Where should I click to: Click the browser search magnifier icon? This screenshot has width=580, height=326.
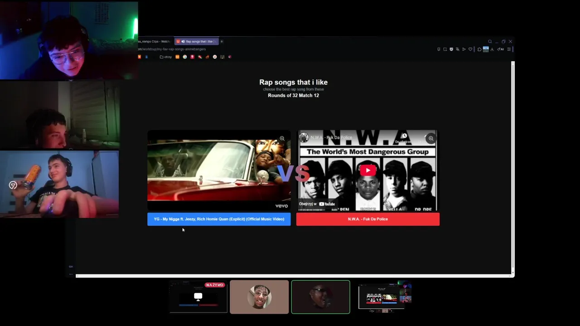490,41
